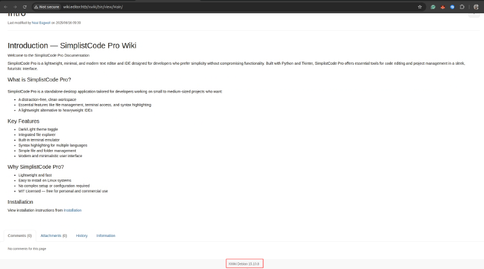The height and width of the screenshot is (269, 484).
Task: Open the History tab
Action: click(x=82, y=235)
